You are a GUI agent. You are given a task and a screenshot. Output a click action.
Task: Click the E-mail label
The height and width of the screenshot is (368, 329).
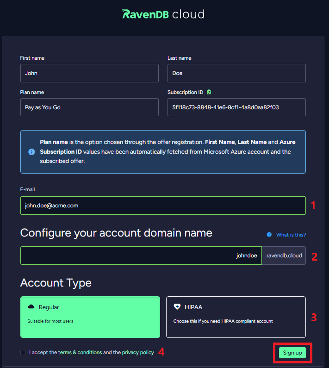coord(27,189)
